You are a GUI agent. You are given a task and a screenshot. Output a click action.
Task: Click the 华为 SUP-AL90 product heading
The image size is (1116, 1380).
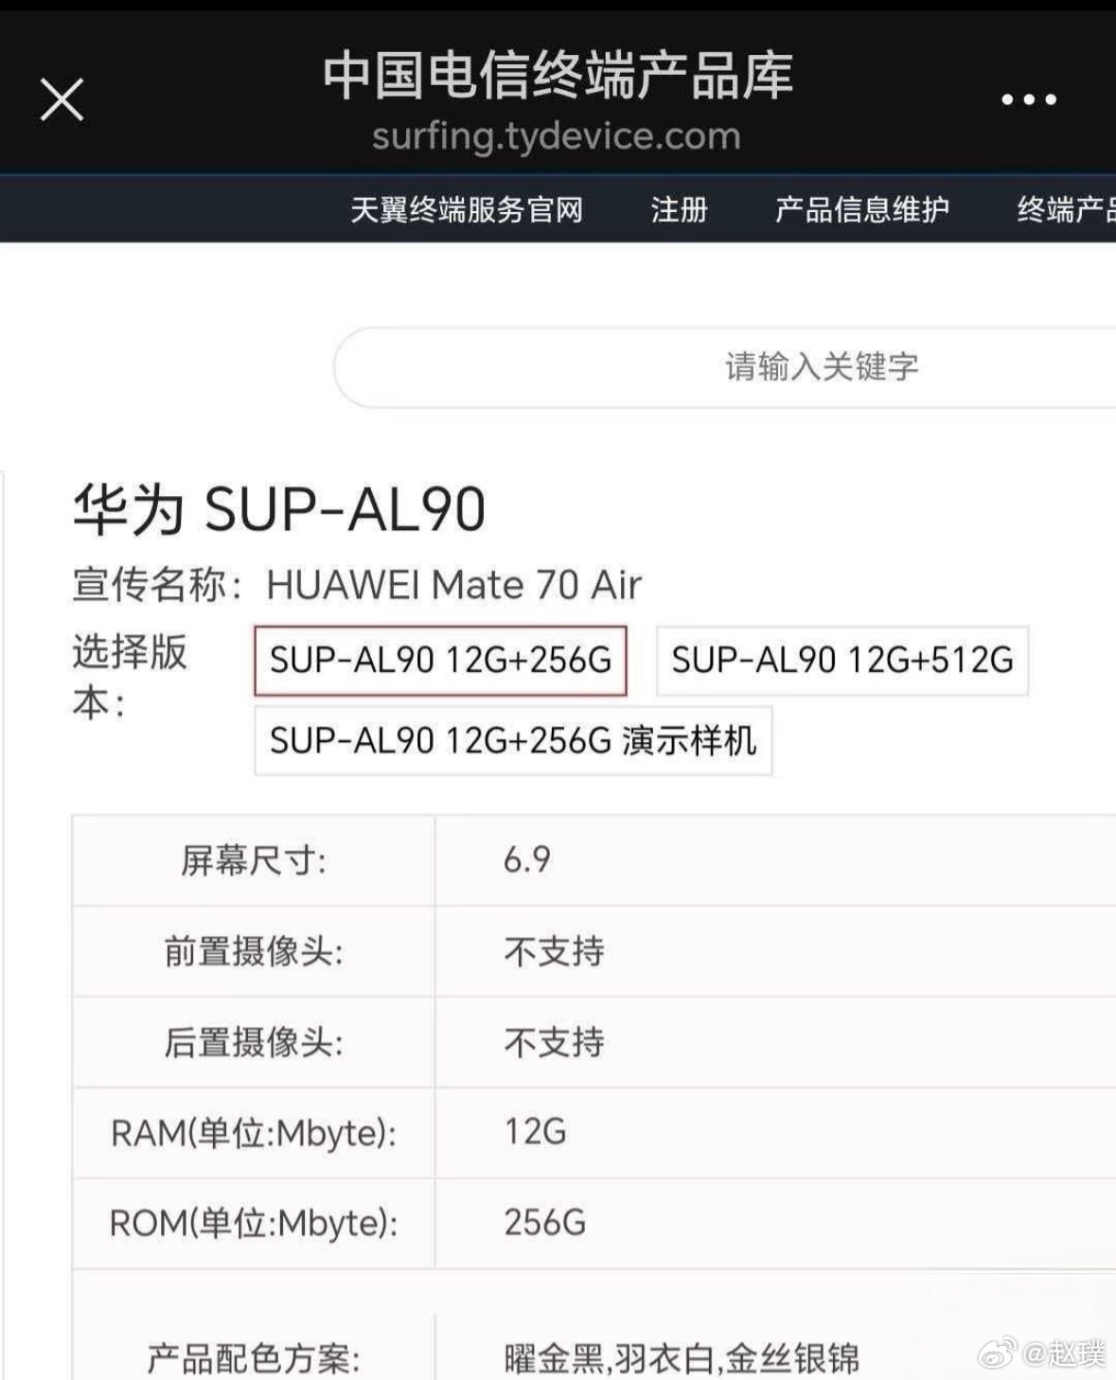[x=279, y=509]
